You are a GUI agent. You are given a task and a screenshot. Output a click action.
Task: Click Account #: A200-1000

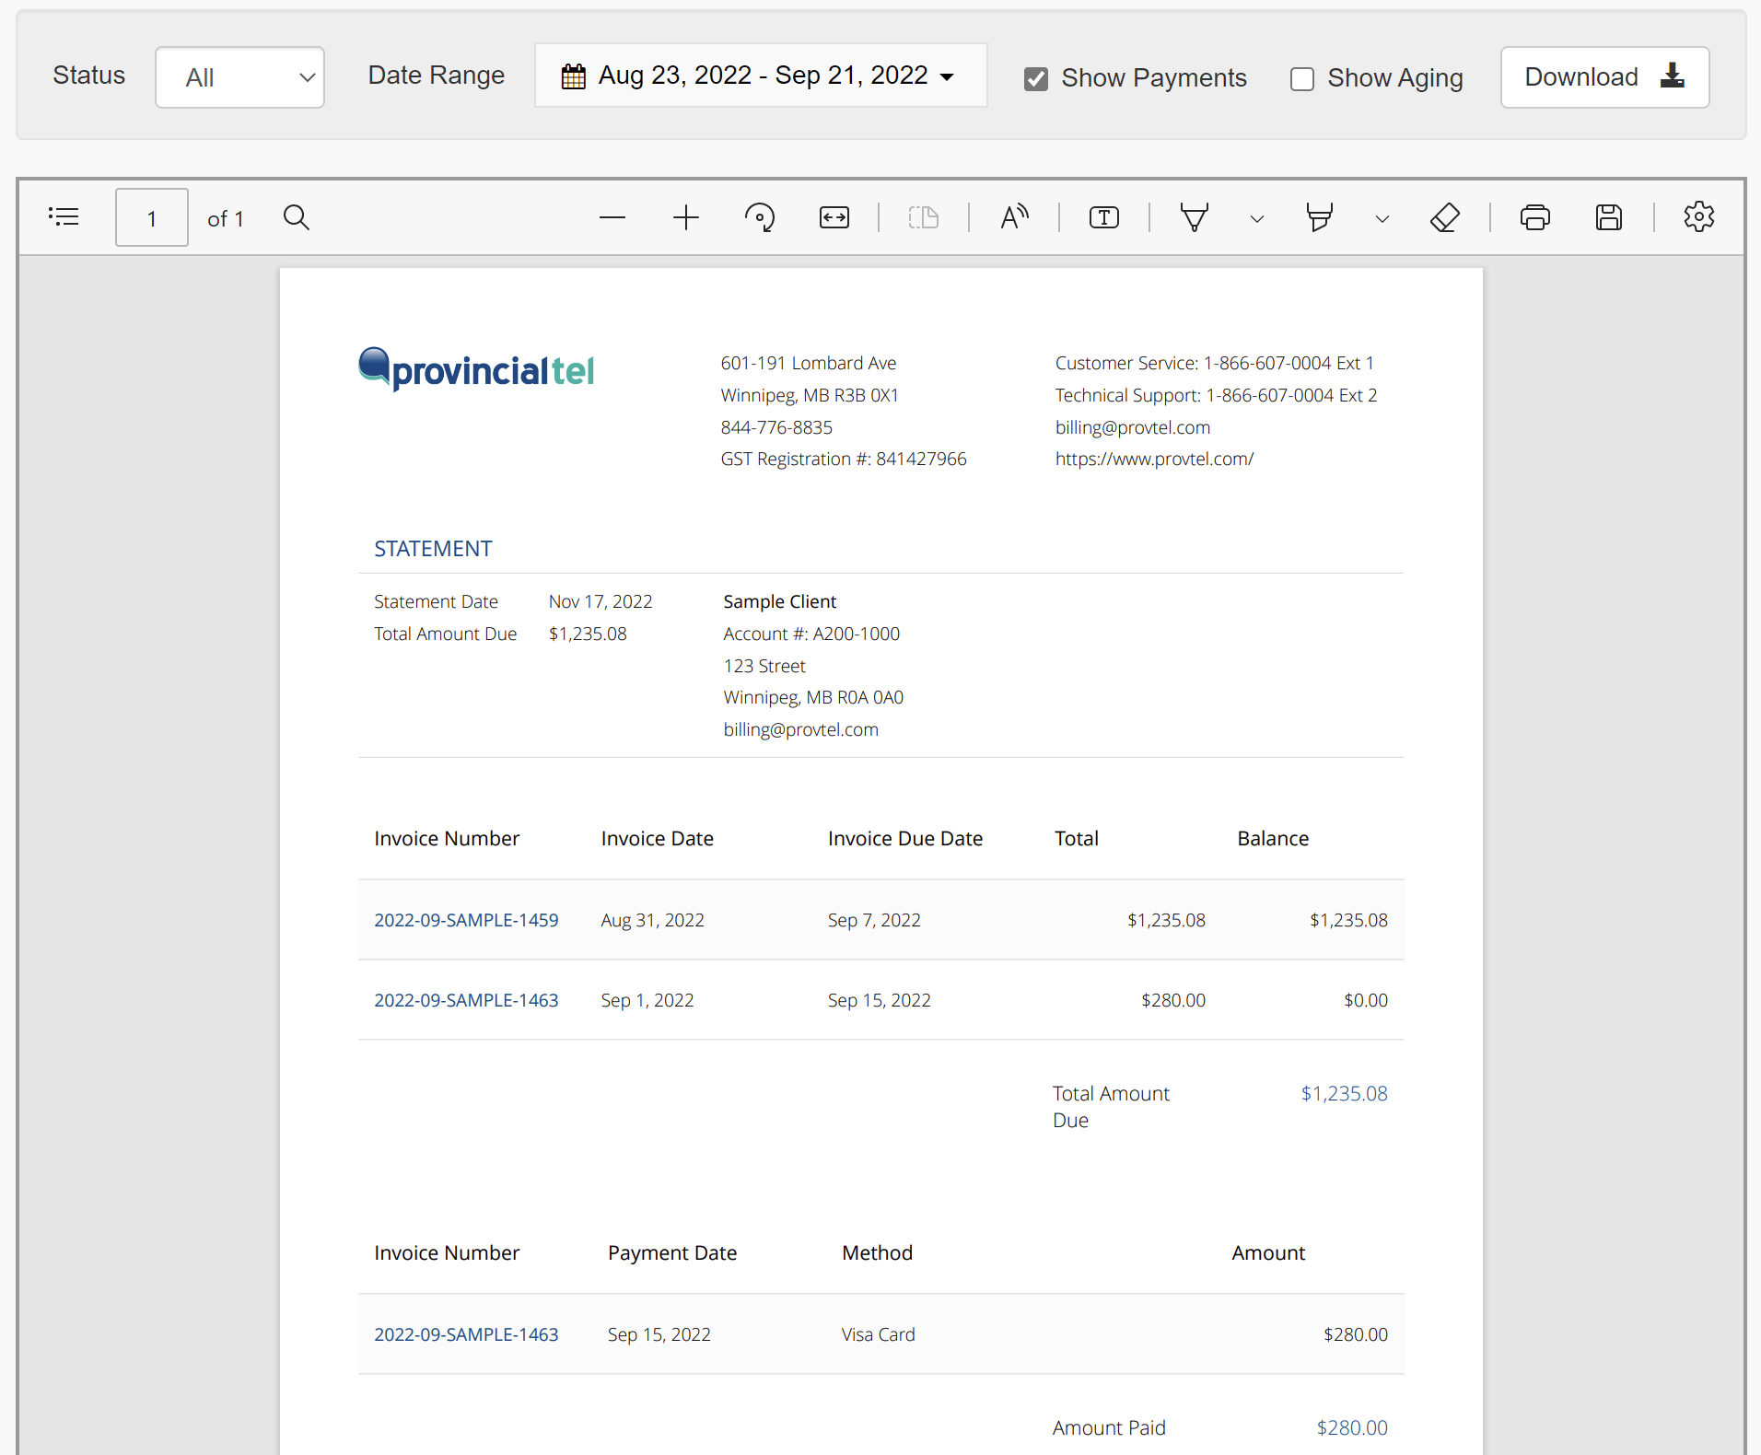coord(811,634)
